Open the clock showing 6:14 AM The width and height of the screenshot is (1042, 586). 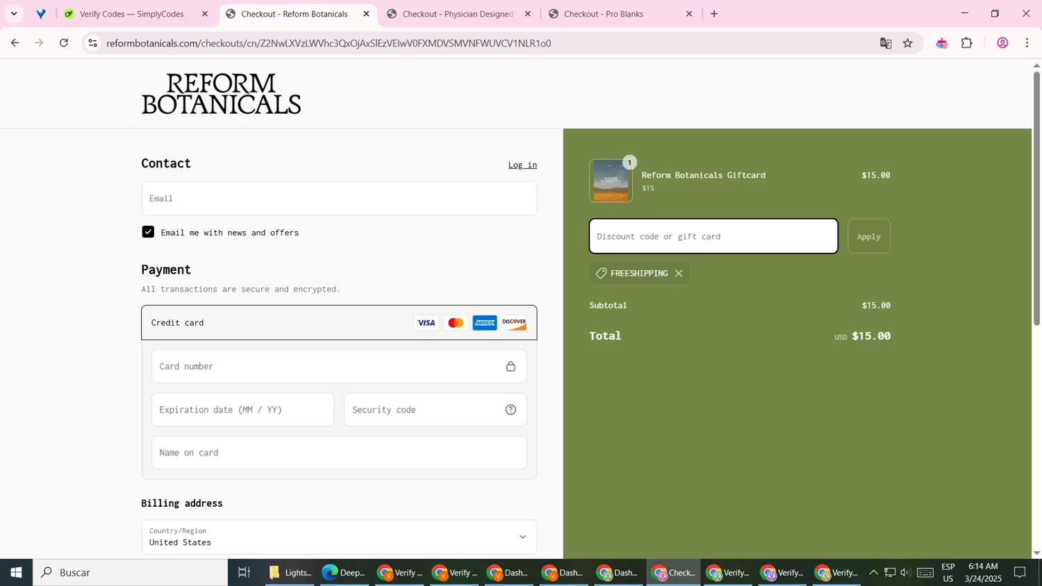(983, 573)
